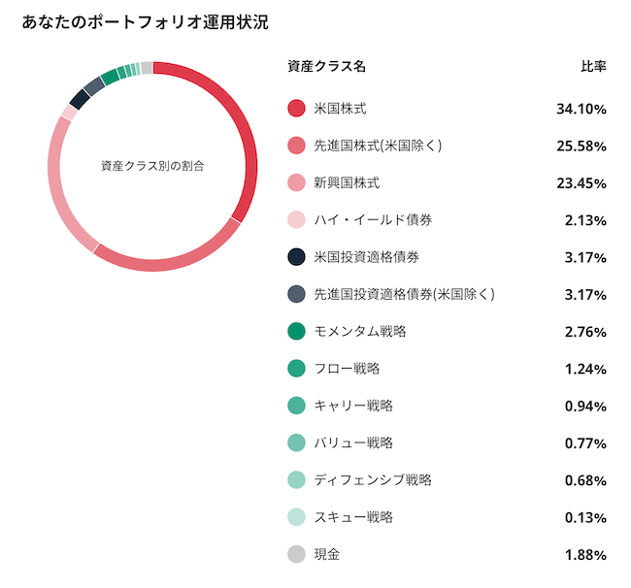Click the 新興国株式 pink legend dot
Viewport: 631px width, 588px height.
(296, 182)
